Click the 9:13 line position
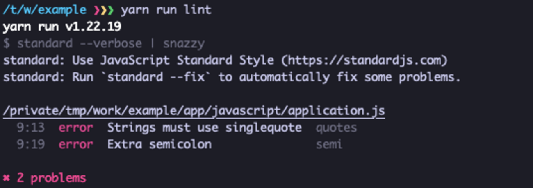 30,128
